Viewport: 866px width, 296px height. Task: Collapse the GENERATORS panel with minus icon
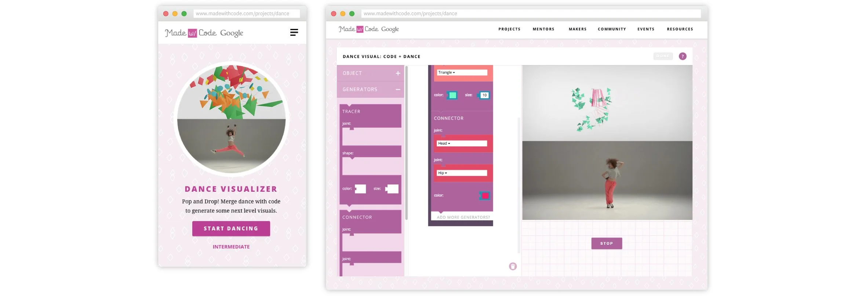[398, 89]
